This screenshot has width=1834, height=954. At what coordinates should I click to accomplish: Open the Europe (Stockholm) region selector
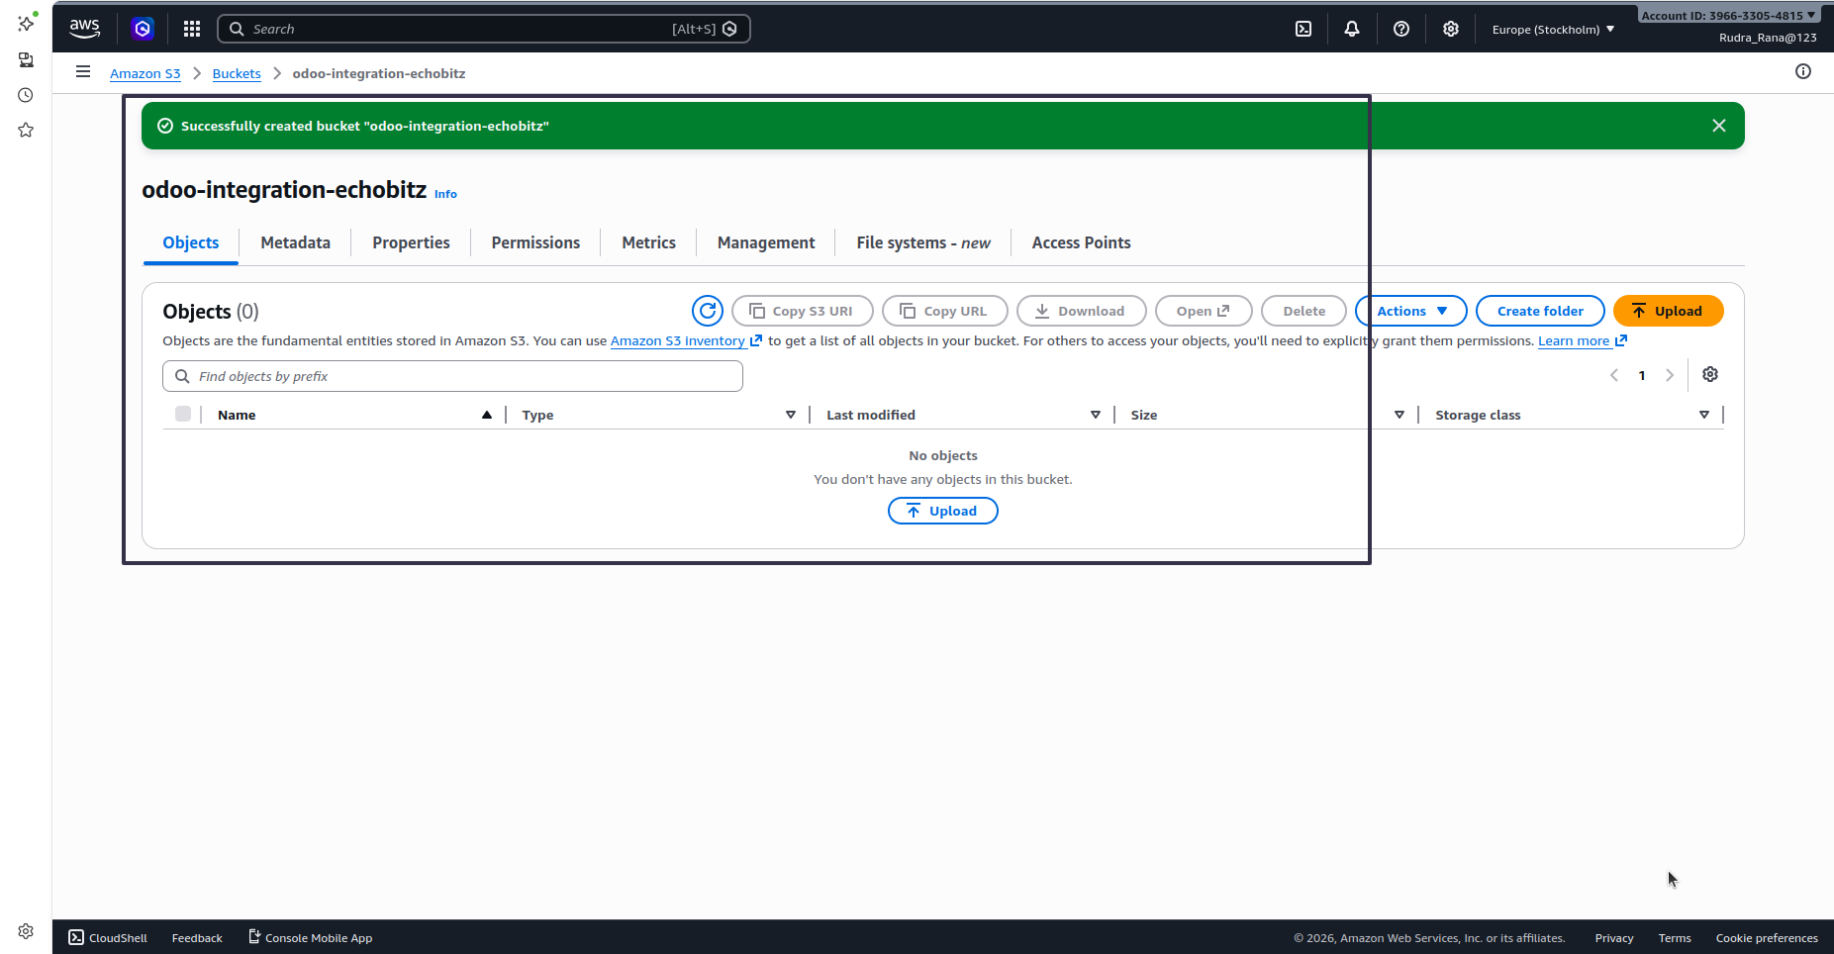tap(1553, 30)
